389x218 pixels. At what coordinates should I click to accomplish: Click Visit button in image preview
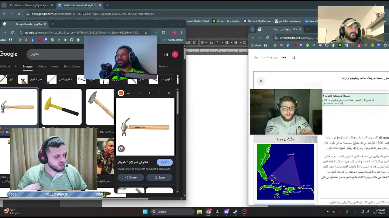point(165,162)
